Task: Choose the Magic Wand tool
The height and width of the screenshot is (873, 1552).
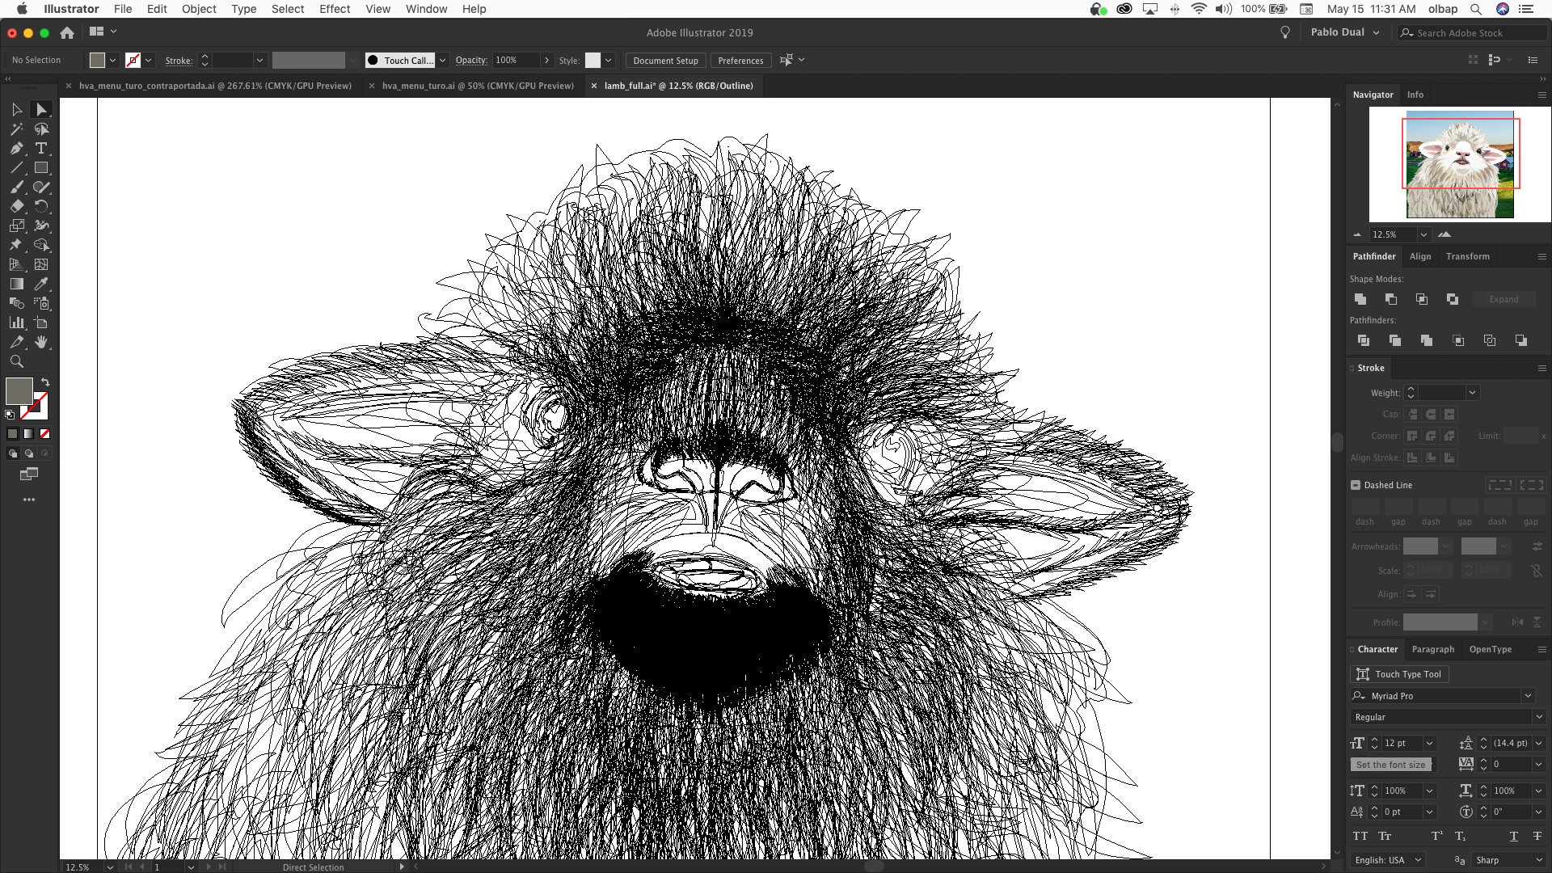Action: click(x=16, y=129)
